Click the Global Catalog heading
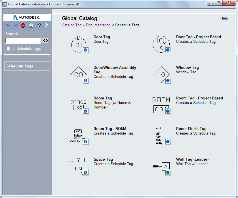The height and width of the screenshot is (198, 238). coord(79,18)
